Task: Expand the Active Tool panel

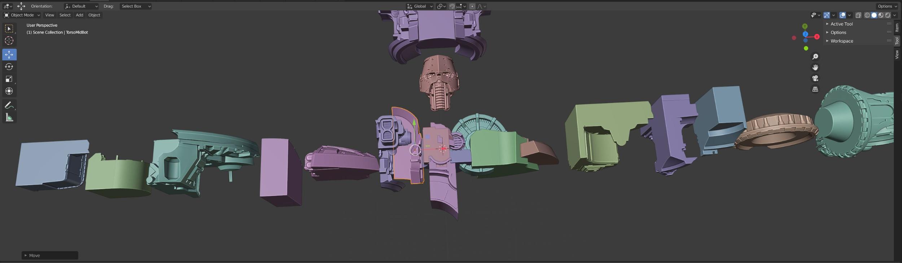Action: point(841,24)
